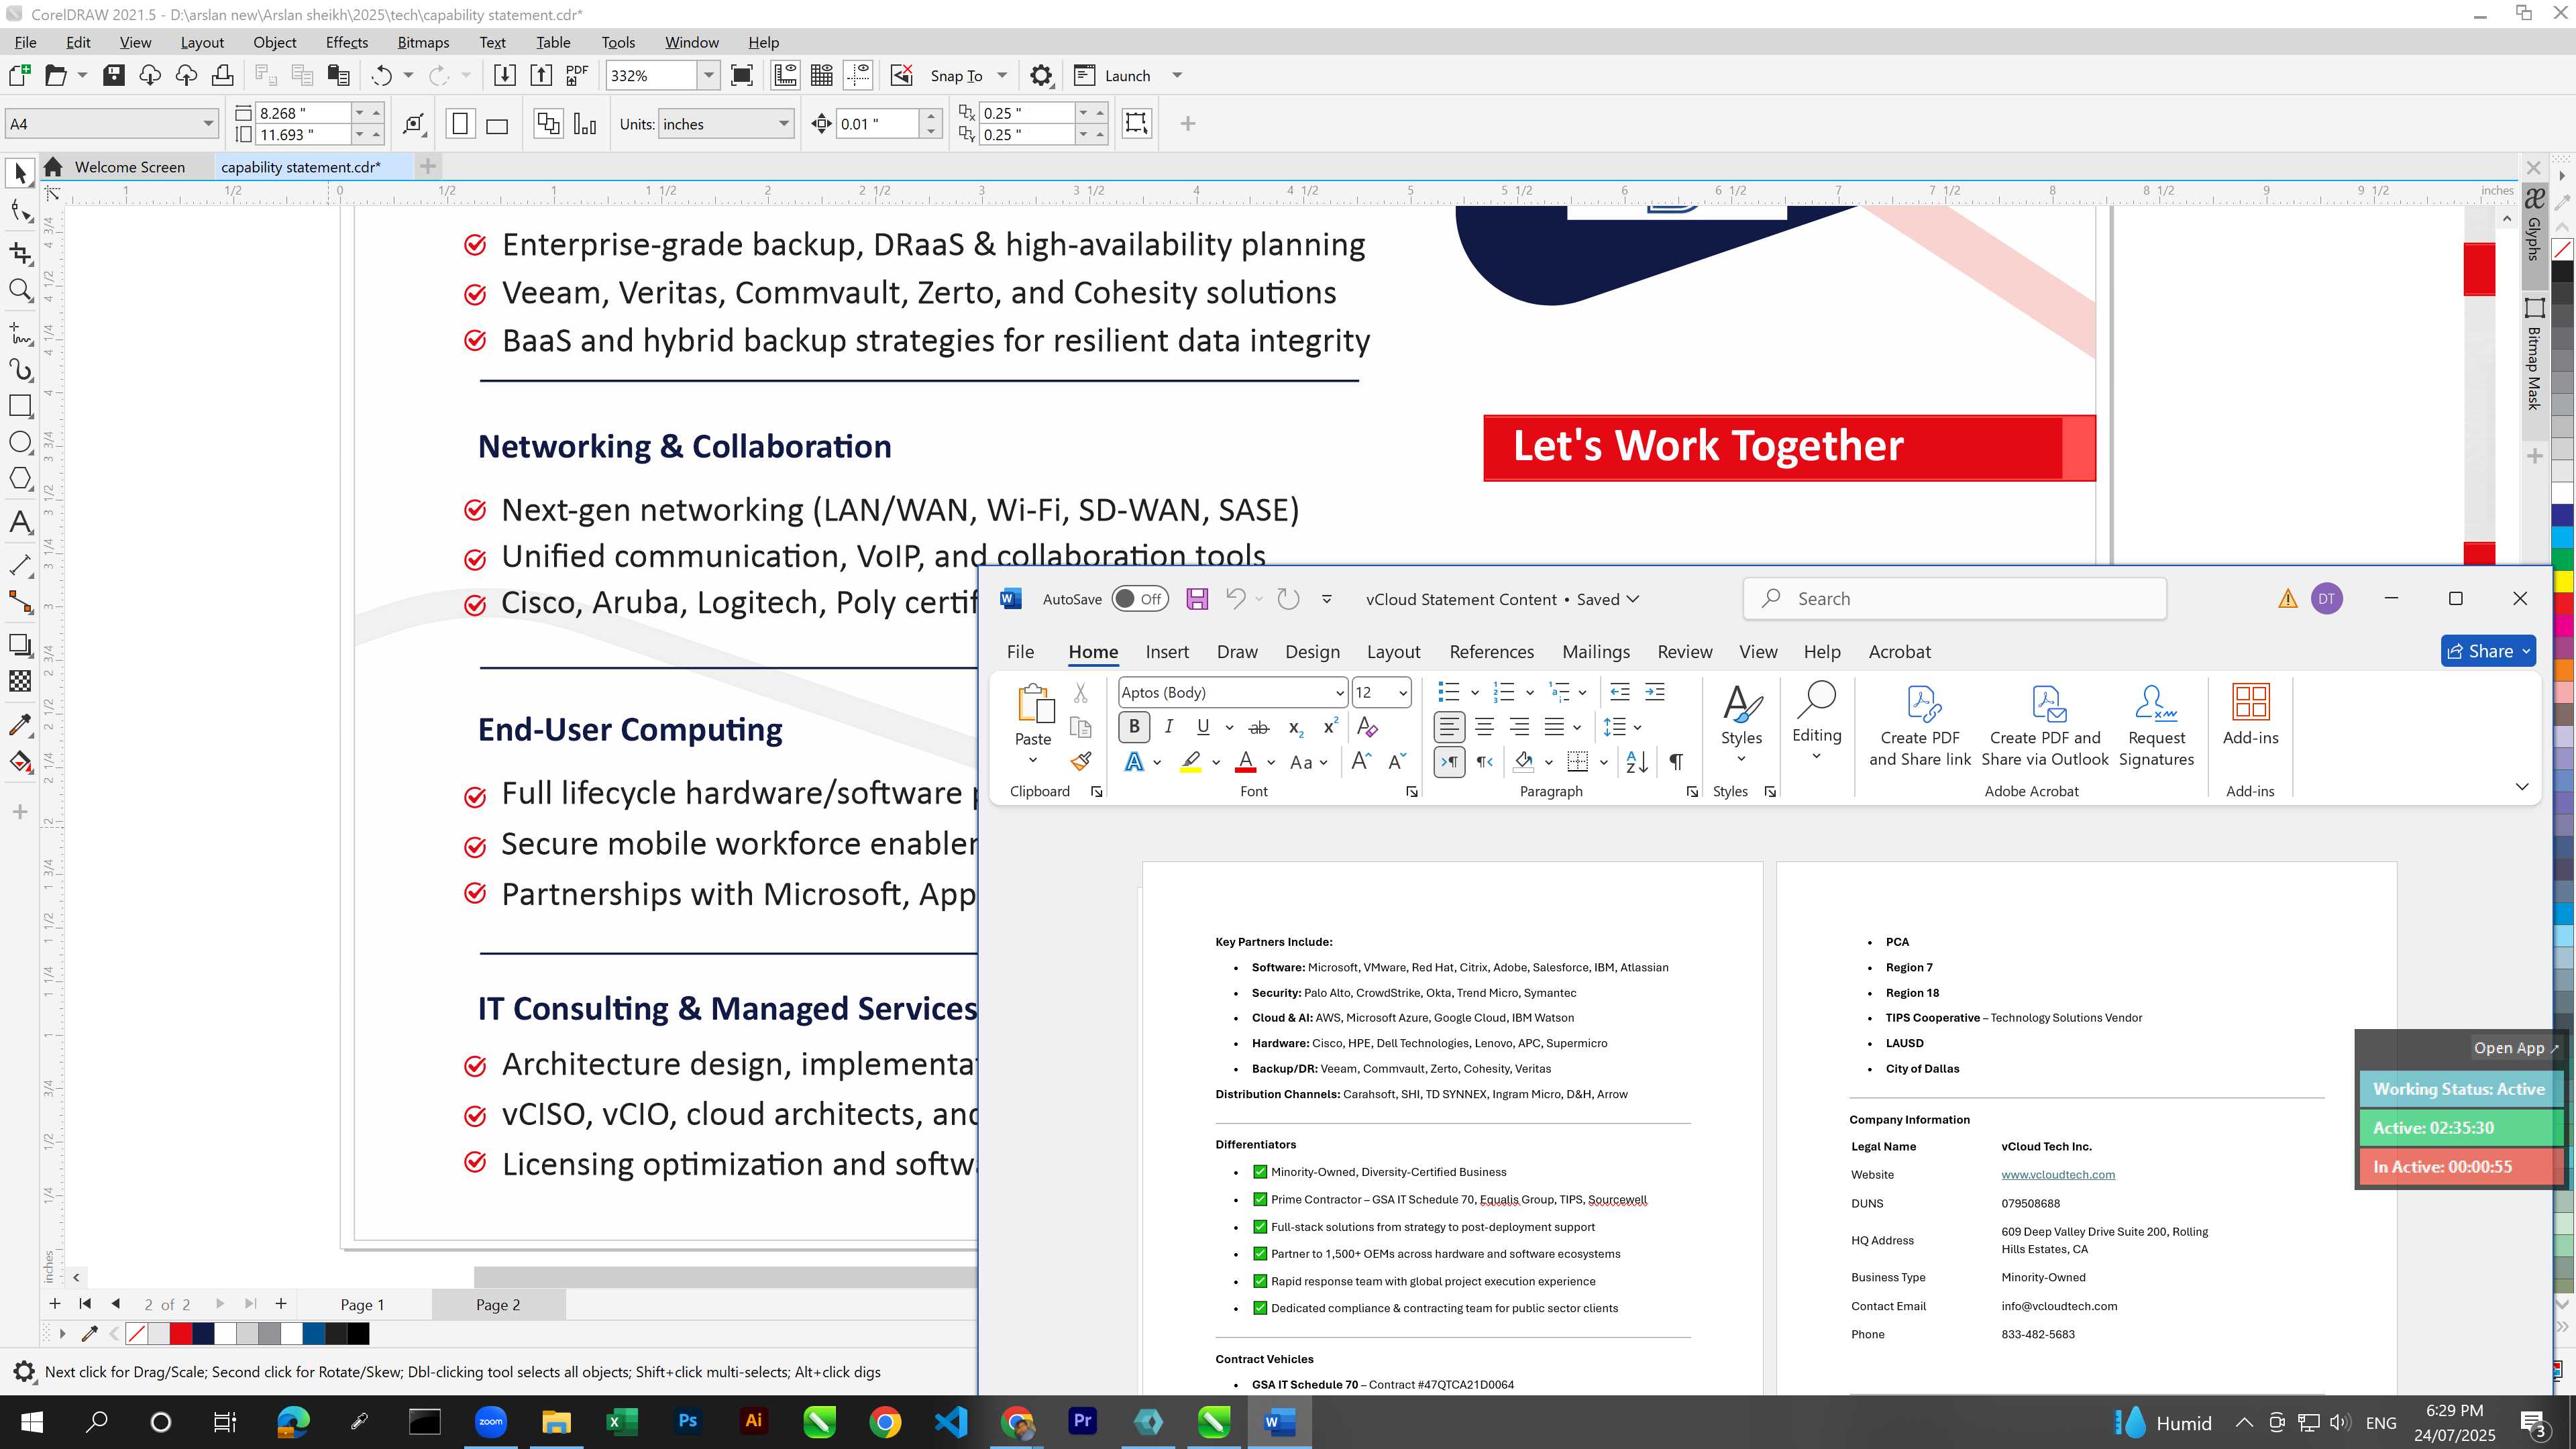Image resolution: width=2576 pixels, height=1449 pixels.
Task: Expand the Snap To dropdown
Action: click(1002, 76)
